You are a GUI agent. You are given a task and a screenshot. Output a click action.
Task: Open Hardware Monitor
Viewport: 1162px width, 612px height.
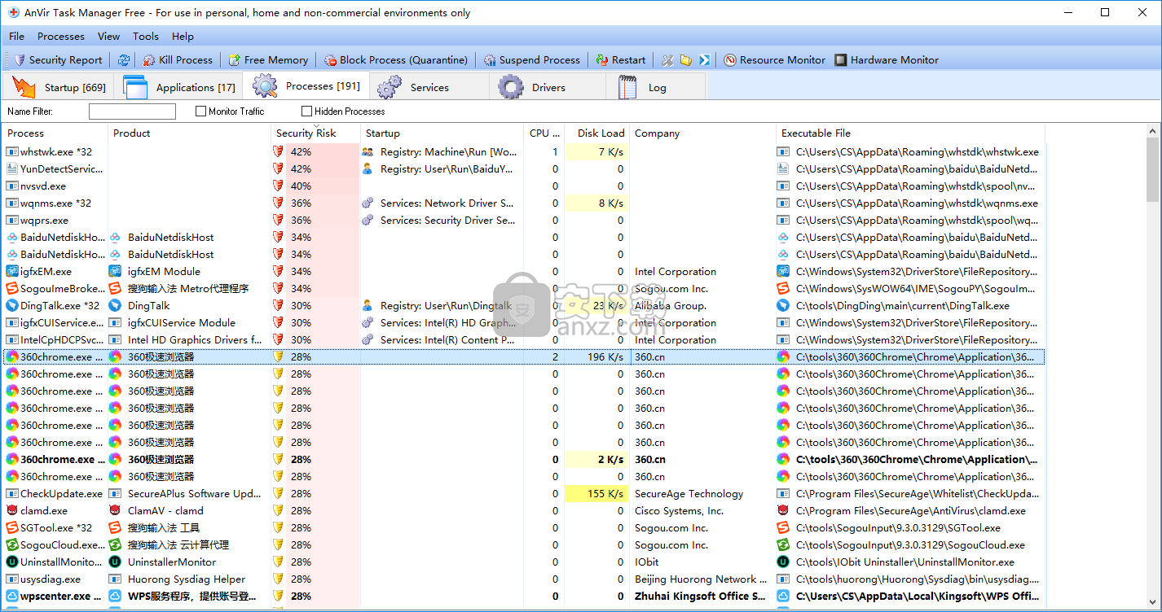point(887,59)
